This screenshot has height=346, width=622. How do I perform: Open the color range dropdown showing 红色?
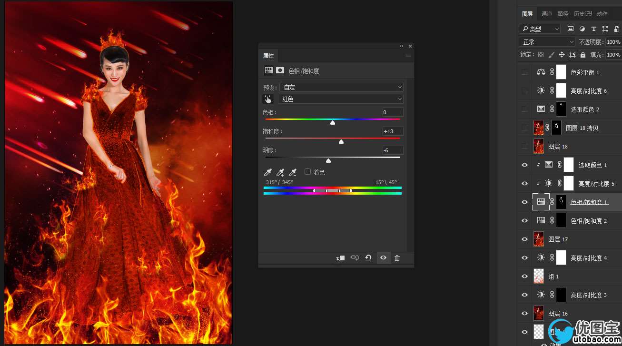click(341, 99)
